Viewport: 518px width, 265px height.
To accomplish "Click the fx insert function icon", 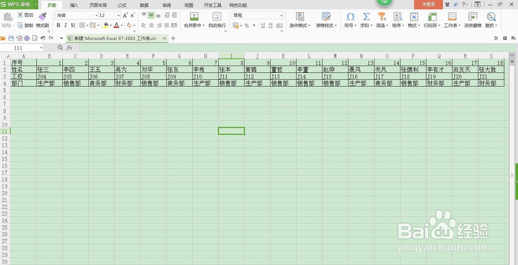I will tap(69, 48).
